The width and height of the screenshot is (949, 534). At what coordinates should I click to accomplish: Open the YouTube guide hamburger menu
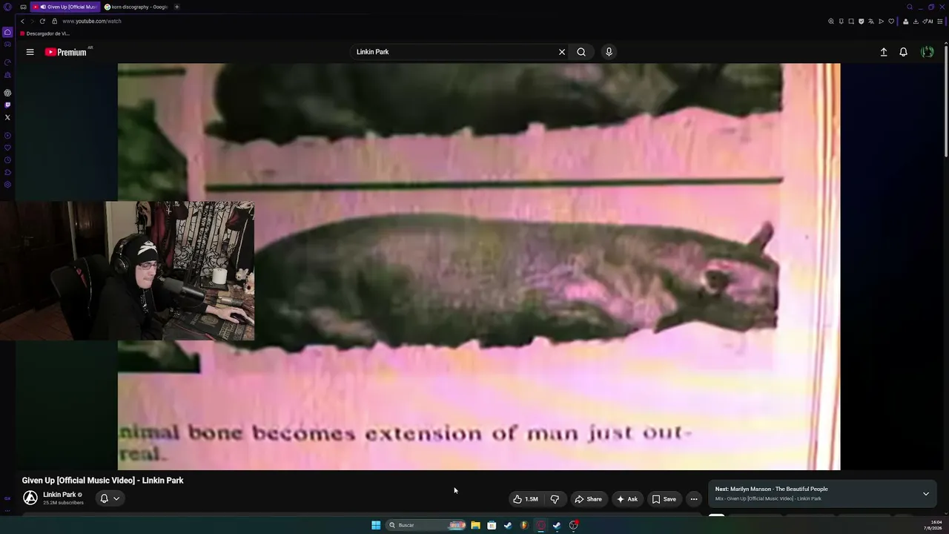click(30, 52)
